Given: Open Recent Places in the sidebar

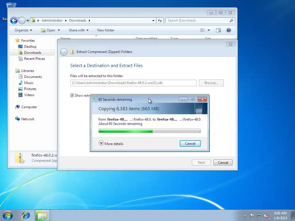Looking at the screenshot, I should click(x=35, y=59).
